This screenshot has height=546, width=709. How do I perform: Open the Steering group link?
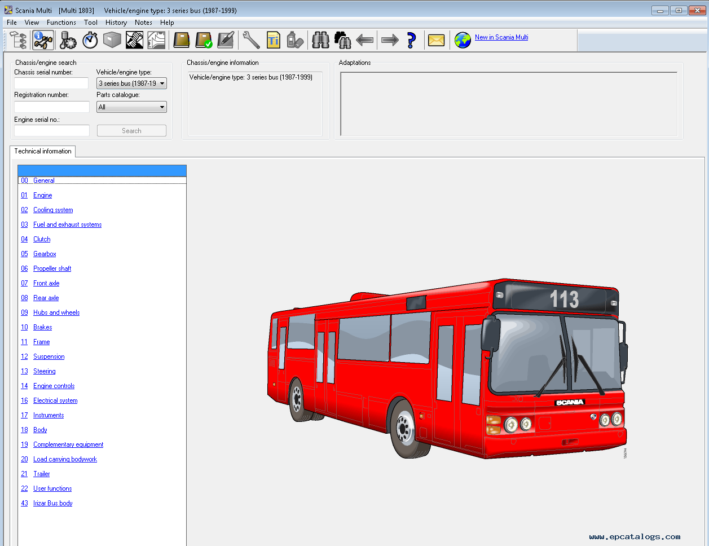45,371
